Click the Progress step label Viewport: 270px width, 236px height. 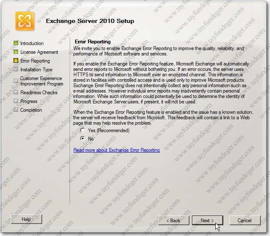[29, 101]
